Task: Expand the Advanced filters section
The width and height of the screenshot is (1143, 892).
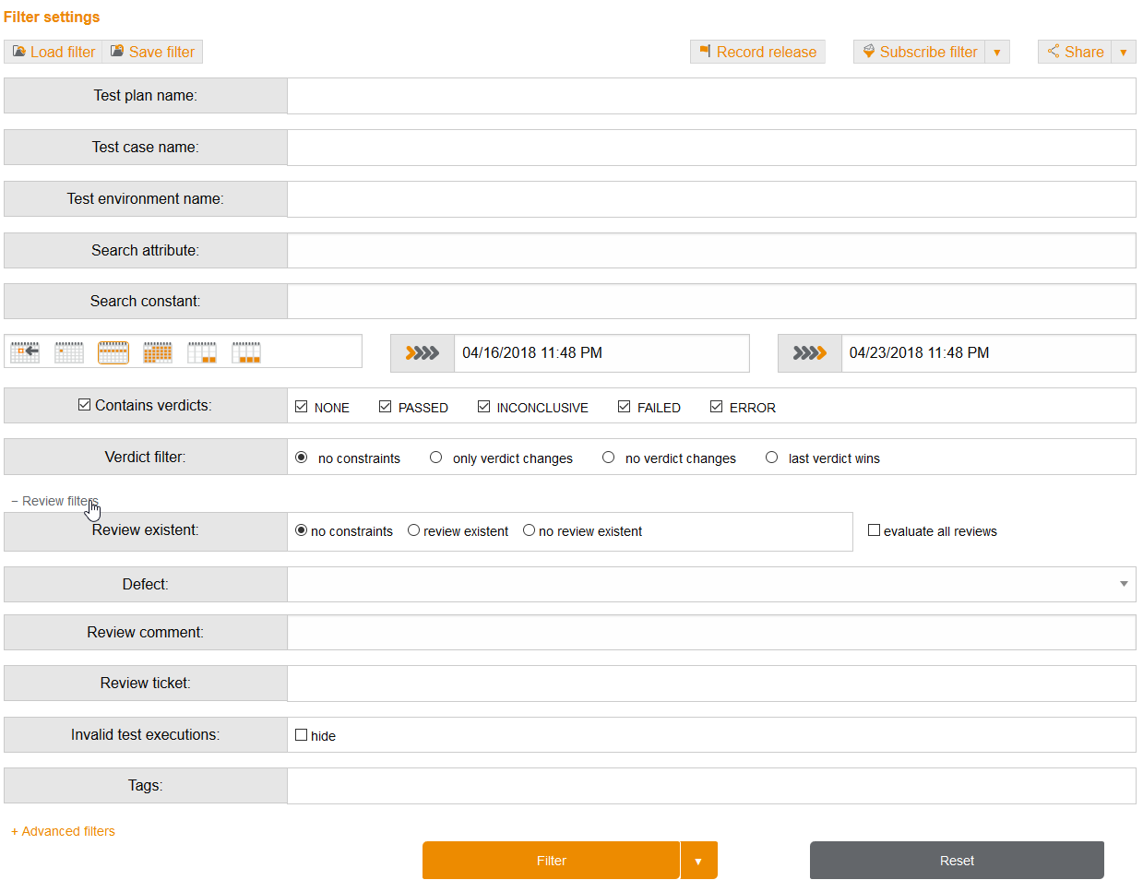Action: click(x=62, y=830)
